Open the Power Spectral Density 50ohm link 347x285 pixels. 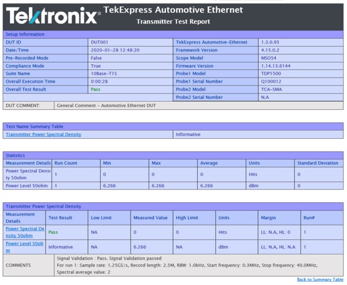click(24, 232)
